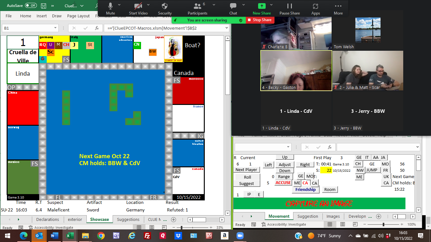Open Zoom Participants panel
The height and width of the screenshot is (242, 431).
click(198, 9)
